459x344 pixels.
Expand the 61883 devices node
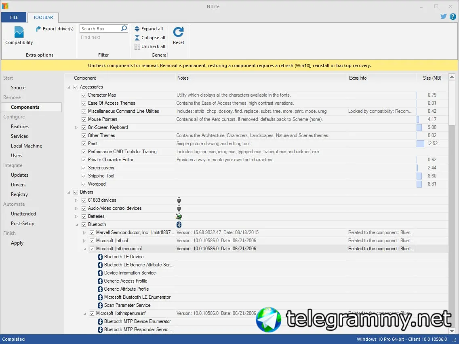coord(76,200)
